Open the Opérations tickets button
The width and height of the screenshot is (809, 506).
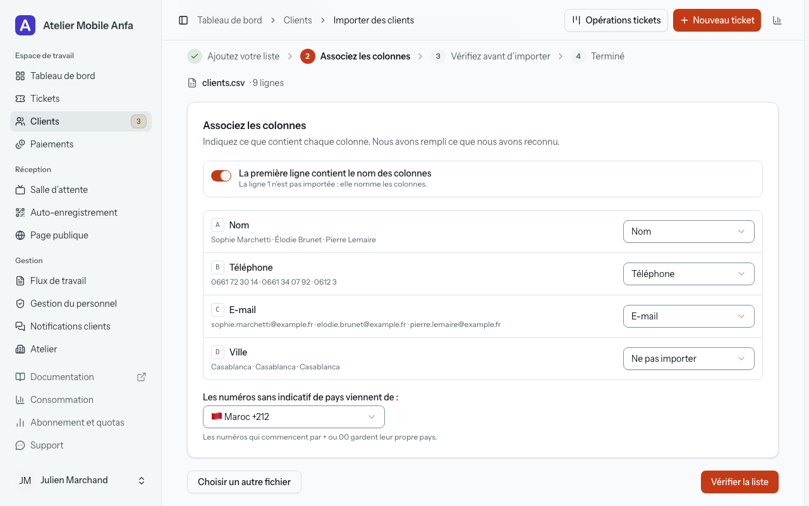pos(616,20)
